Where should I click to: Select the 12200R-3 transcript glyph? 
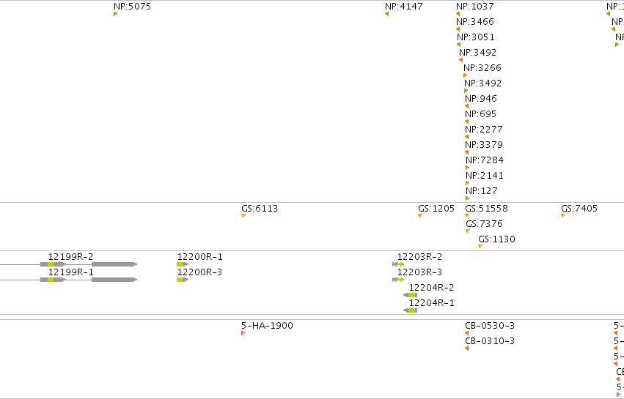tap(183, 280)
